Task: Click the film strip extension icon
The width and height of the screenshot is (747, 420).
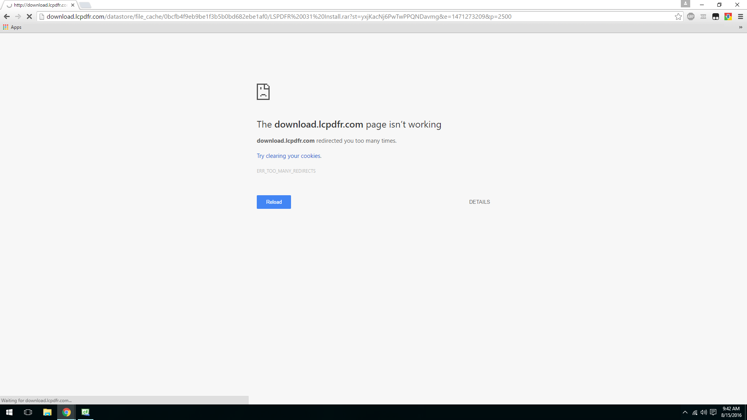Action: (703, 16)
